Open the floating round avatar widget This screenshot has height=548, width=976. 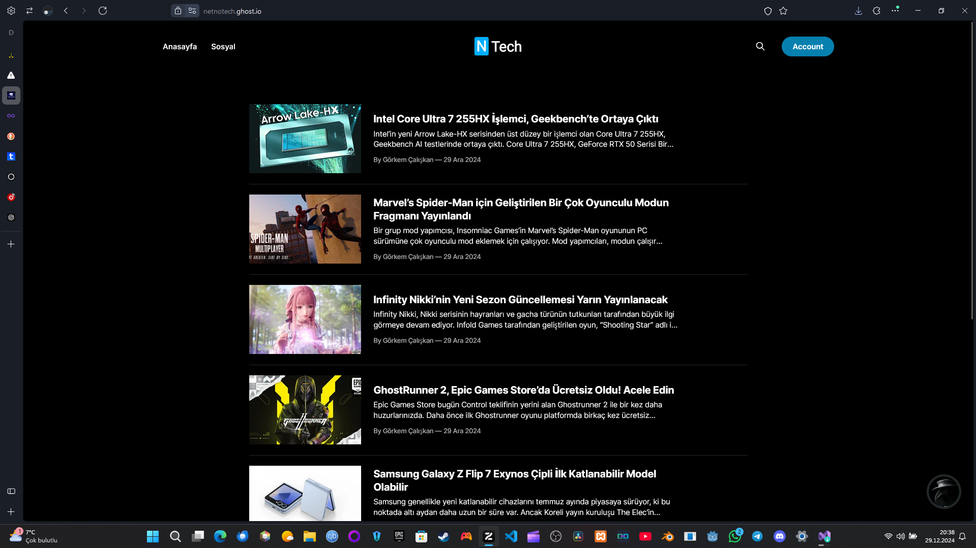pyautogui.click(x=944, y=492)
